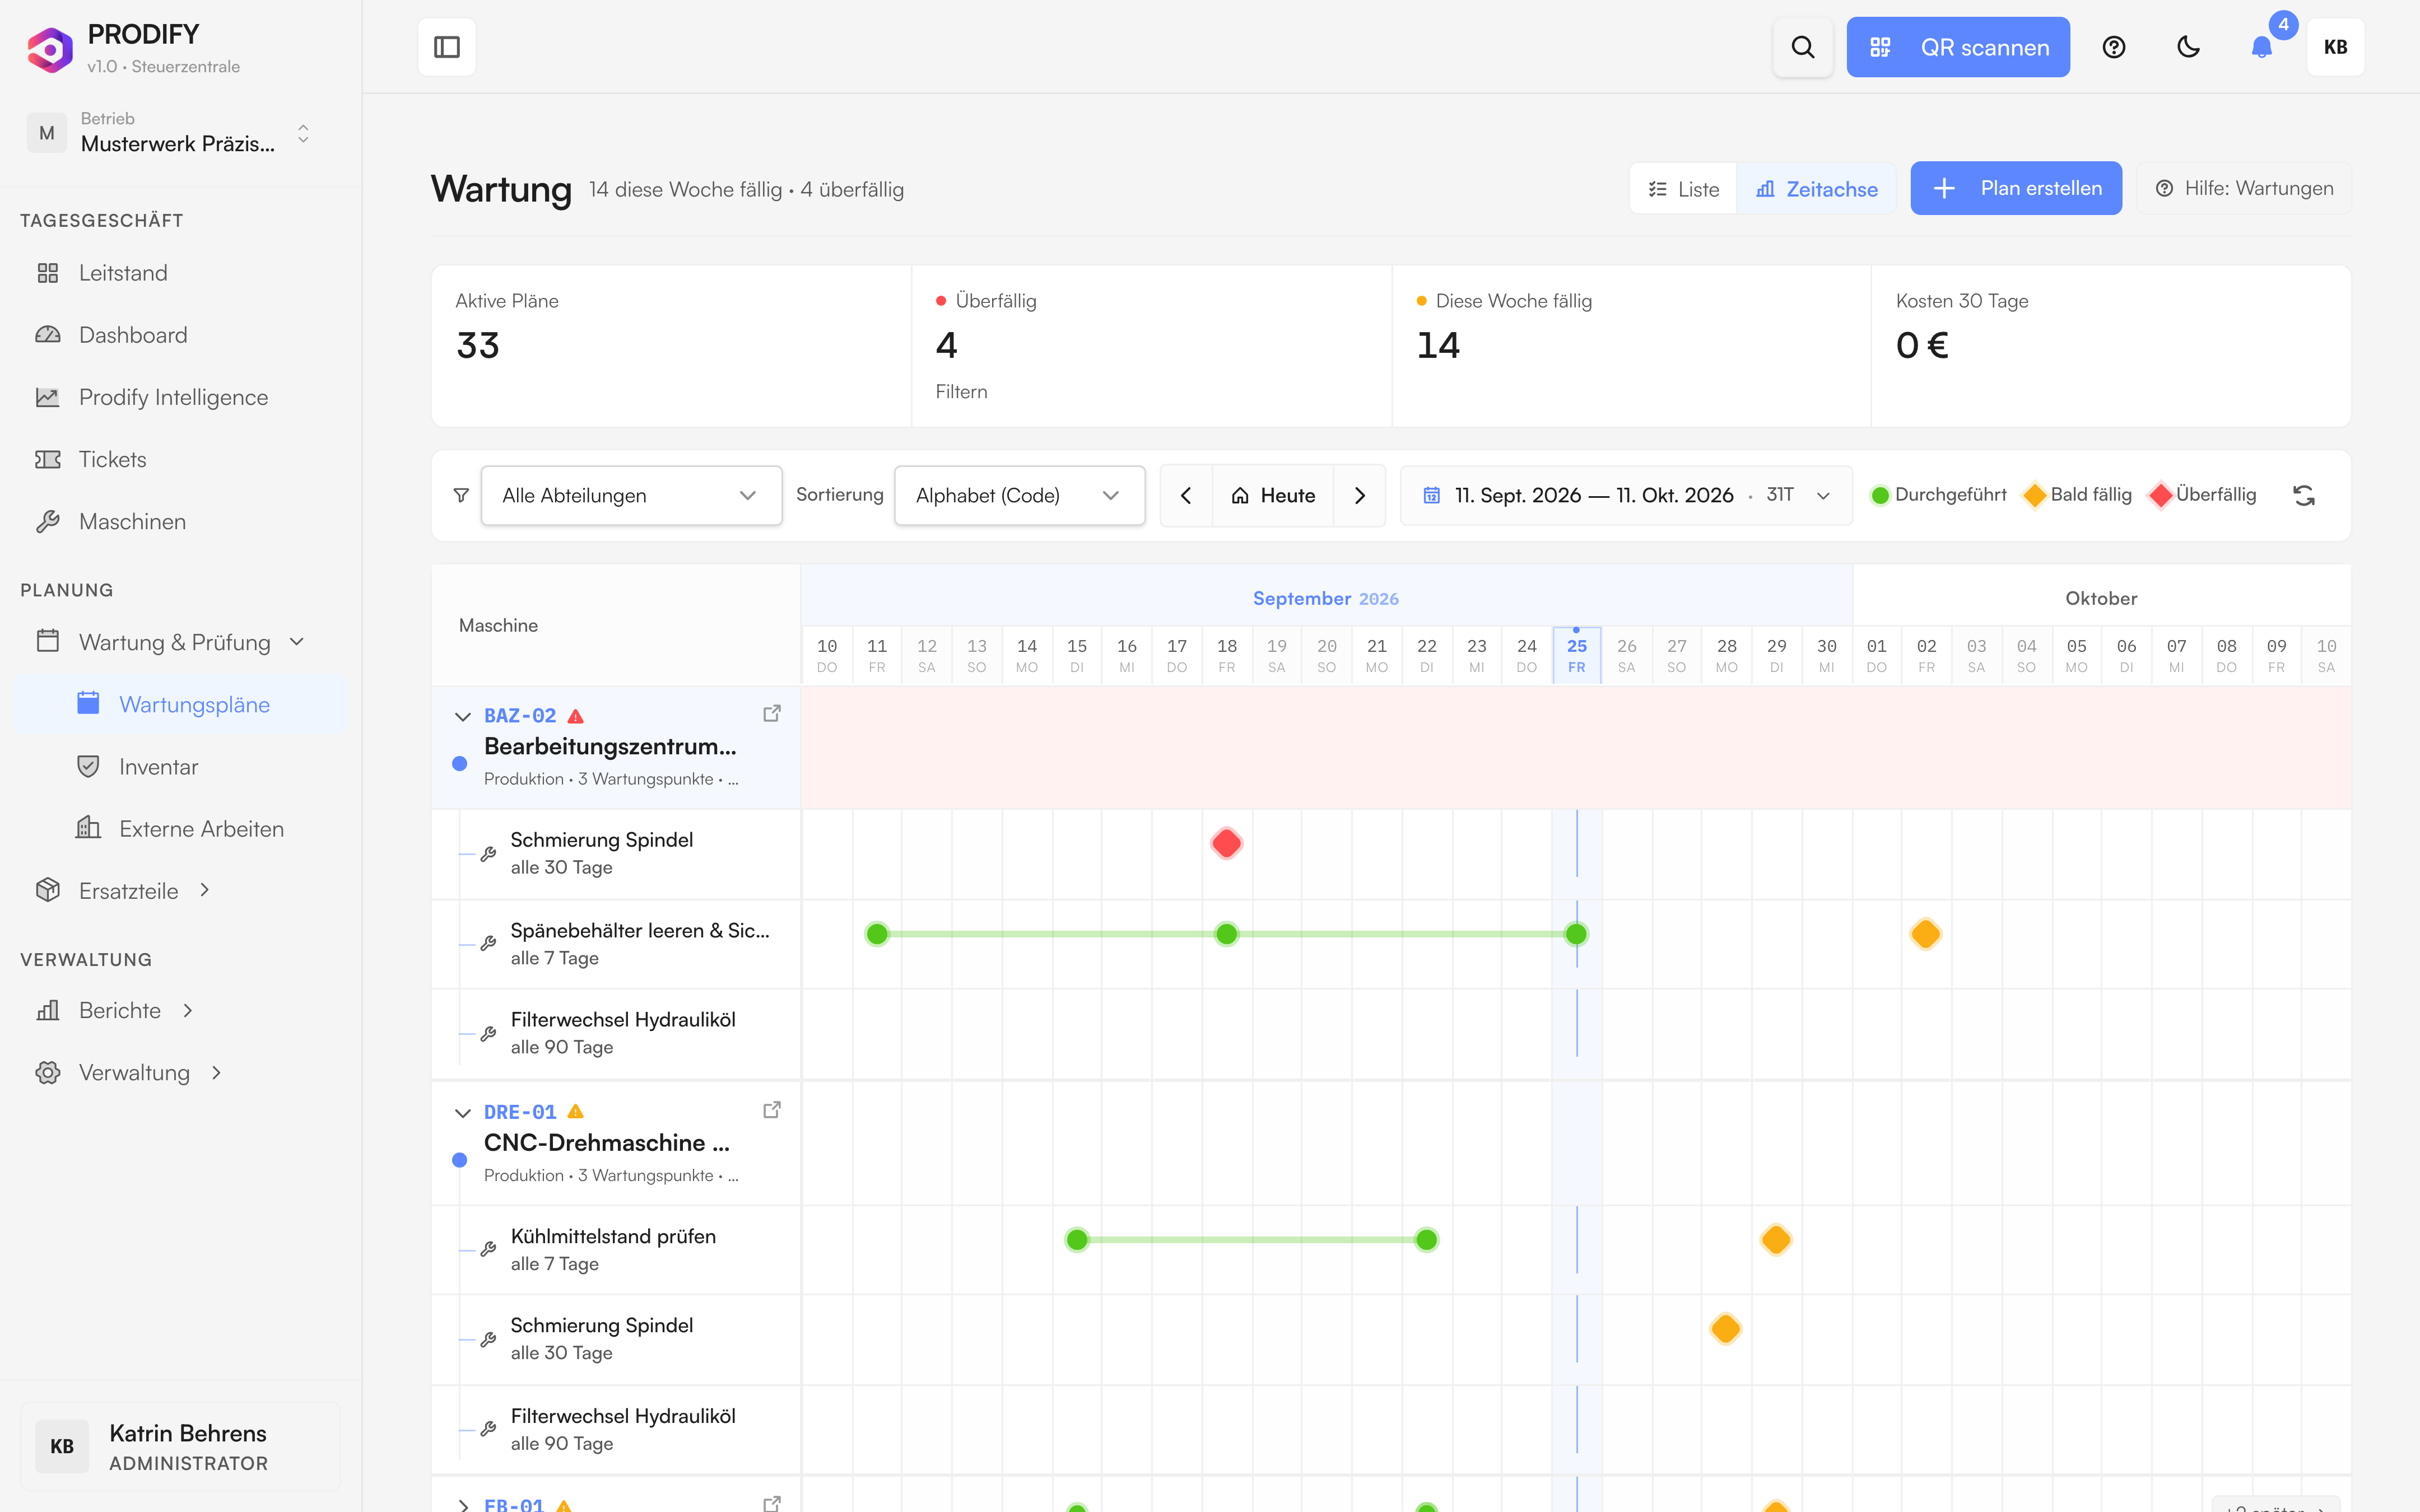The image size is (2420, 1512).
Task: Open the notifications bell
Action: tap(2261, 47)
